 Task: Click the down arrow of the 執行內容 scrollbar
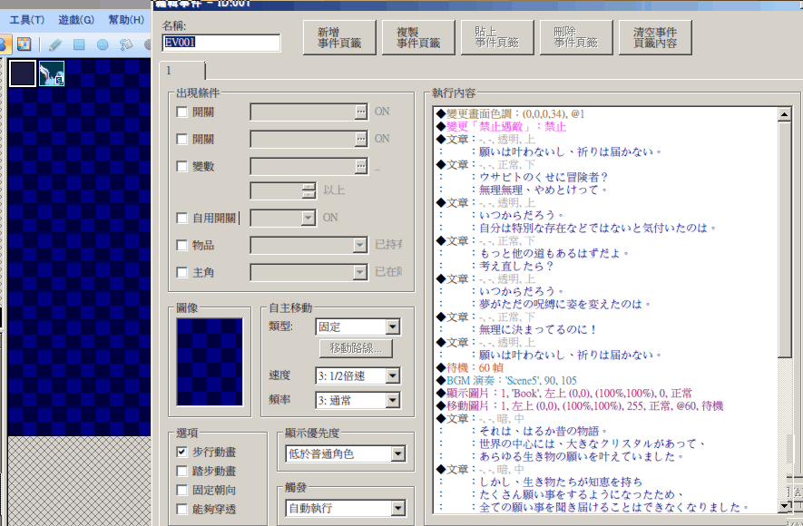tap(784, 506)
